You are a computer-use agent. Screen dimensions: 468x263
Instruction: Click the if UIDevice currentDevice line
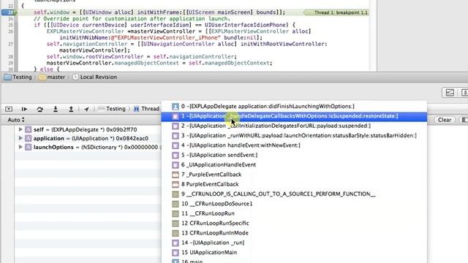point(165,25)
